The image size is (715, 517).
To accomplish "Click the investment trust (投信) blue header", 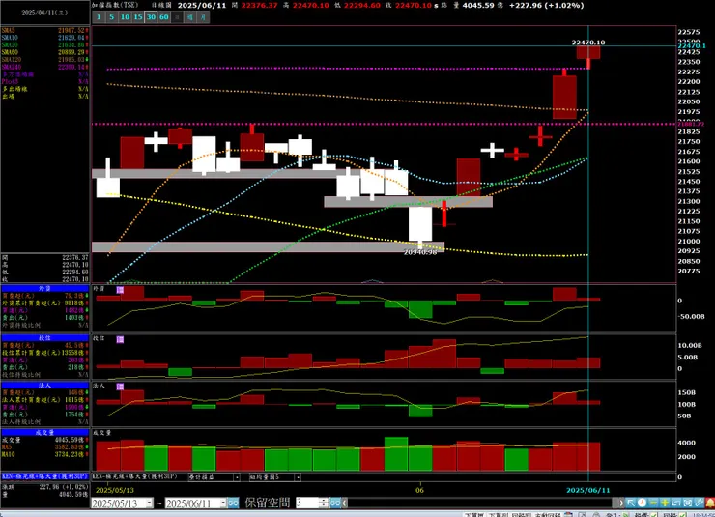I will (x=44, y=338).
